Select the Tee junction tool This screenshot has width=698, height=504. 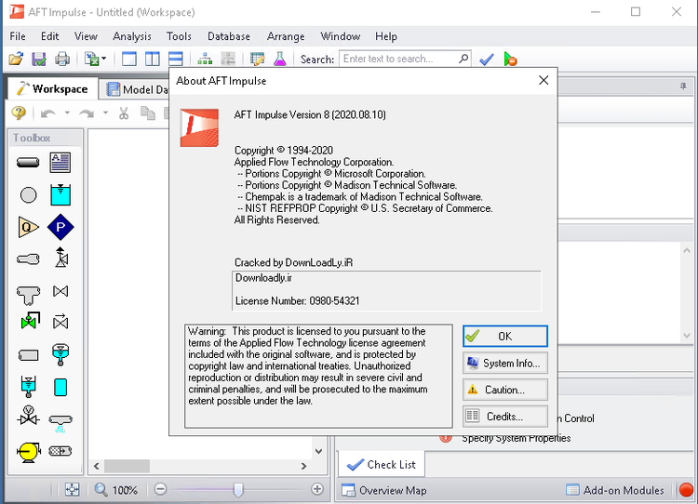pyautogui.click(x=28, y=292)
